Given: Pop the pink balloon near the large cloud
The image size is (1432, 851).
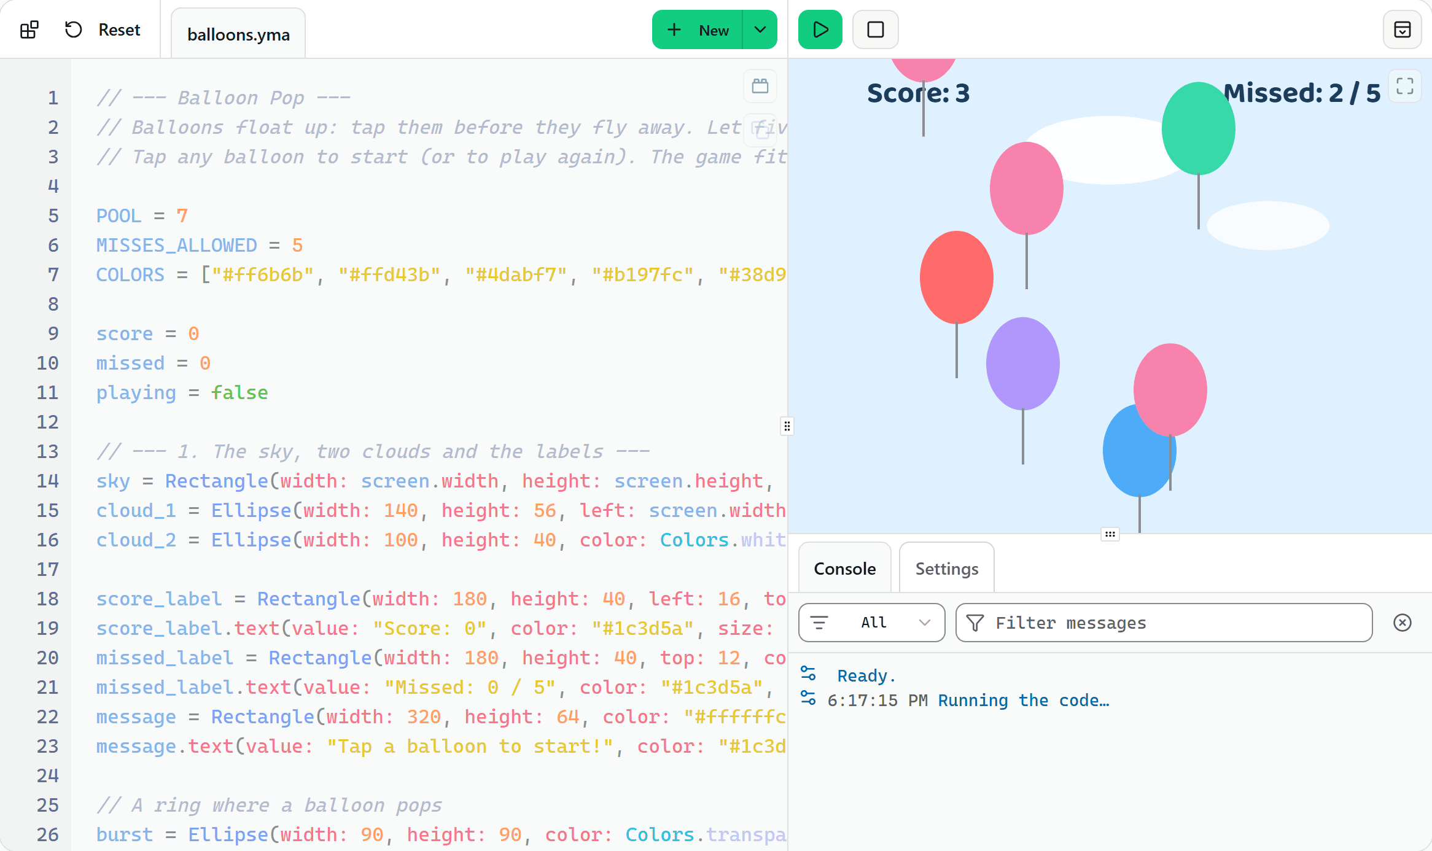Looking at the screenshot, I should coord(1027,188).
